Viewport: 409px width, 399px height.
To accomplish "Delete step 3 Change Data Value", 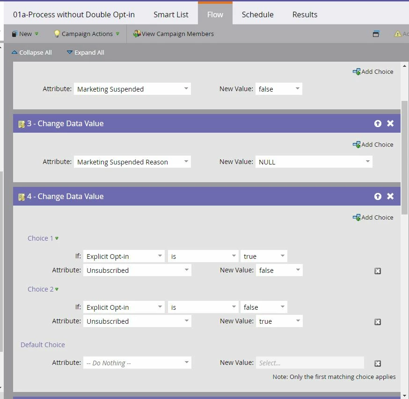I will point(390,123).
